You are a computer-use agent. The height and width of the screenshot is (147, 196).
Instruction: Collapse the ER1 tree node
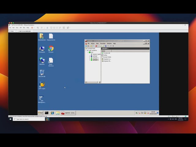pos(88,52)
